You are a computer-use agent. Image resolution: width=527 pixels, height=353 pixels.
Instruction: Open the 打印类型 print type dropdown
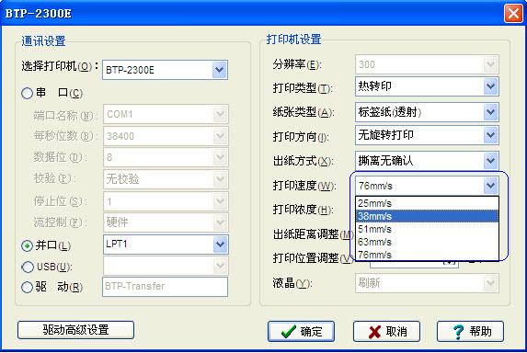(x=491, y=86)
